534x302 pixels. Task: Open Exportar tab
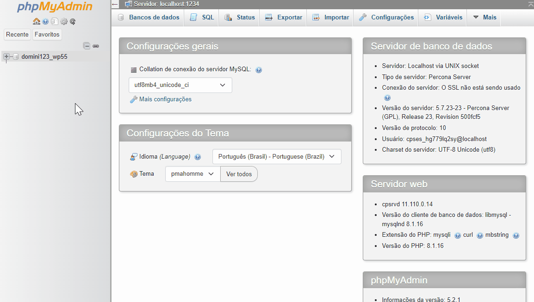tap(283, 18)
